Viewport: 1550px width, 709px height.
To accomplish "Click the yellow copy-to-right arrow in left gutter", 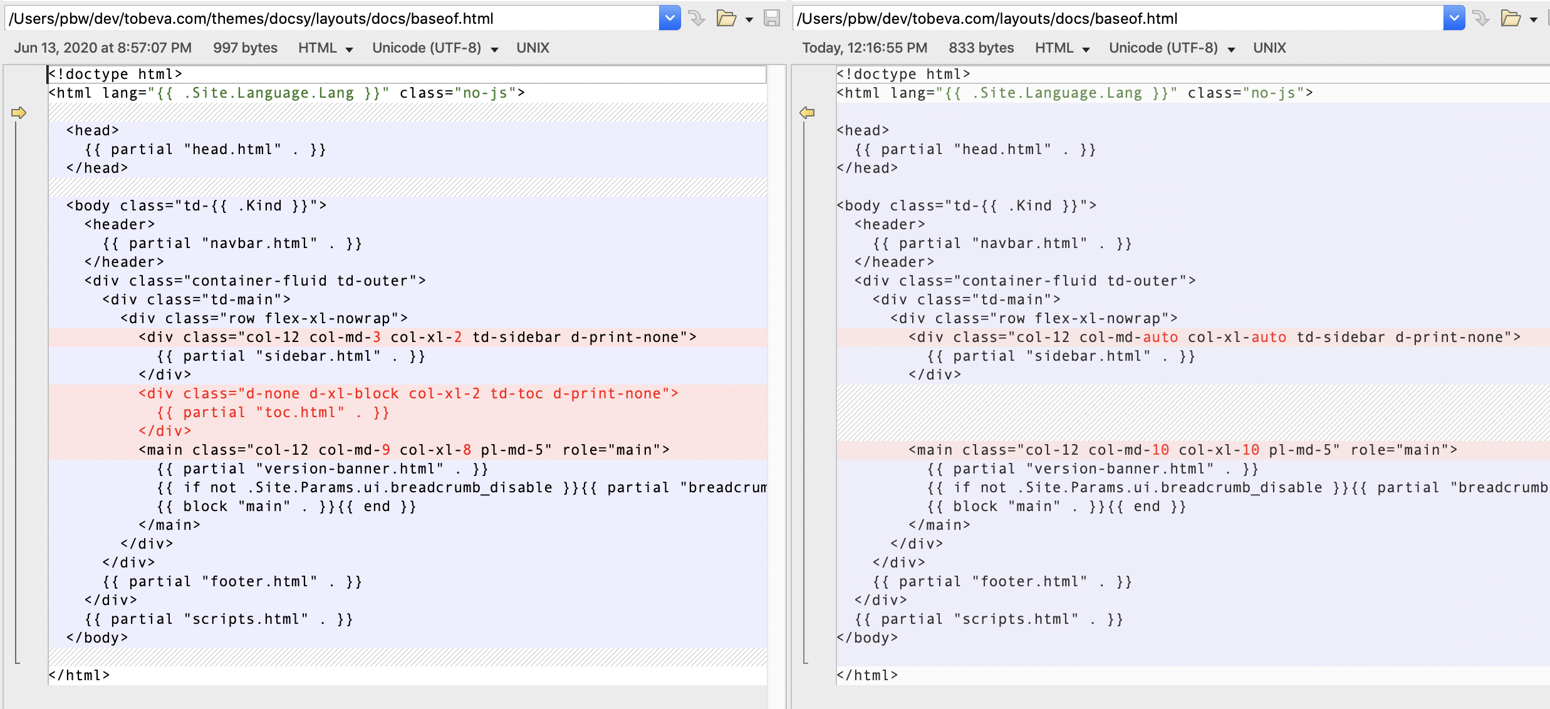I will point(19,113).
